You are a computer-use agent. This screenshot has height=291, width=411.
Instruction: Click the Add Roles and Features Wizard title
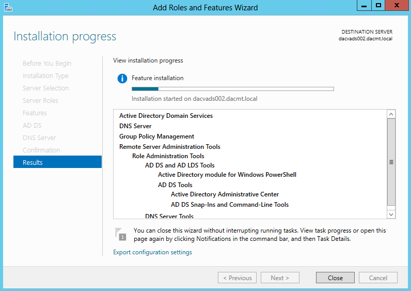point(205,8)
